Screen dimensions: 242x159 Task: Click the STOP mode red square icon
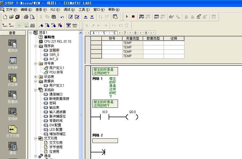(133, 17)
